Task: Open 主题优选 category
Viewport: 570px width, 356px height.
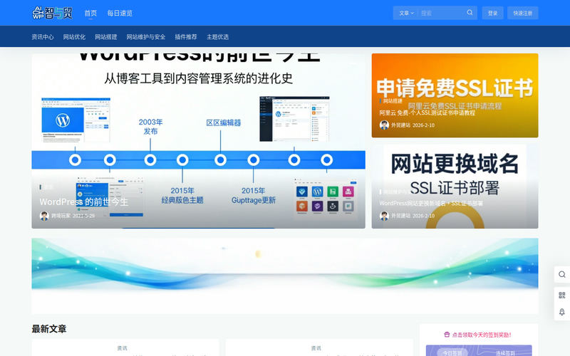Action: [217, 37]
